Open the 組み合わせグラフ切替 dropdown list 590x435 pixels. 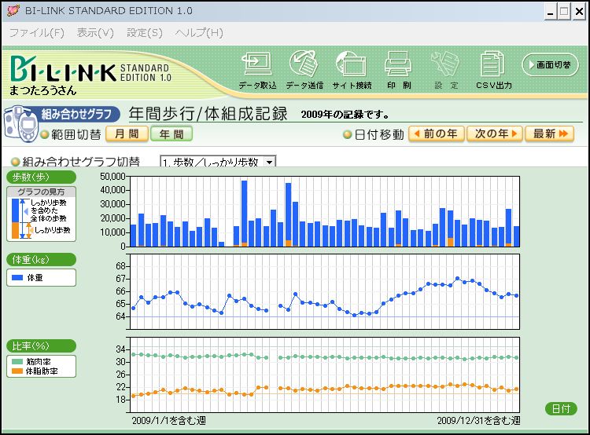(270, 162)
